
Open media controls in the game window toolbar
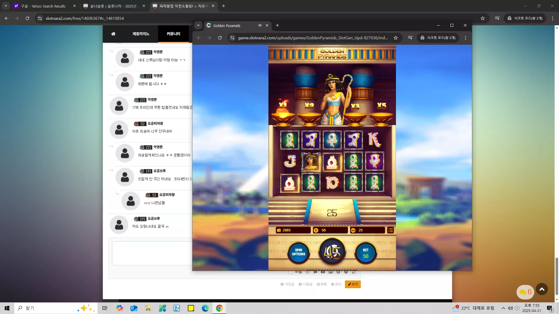point(410,38)
